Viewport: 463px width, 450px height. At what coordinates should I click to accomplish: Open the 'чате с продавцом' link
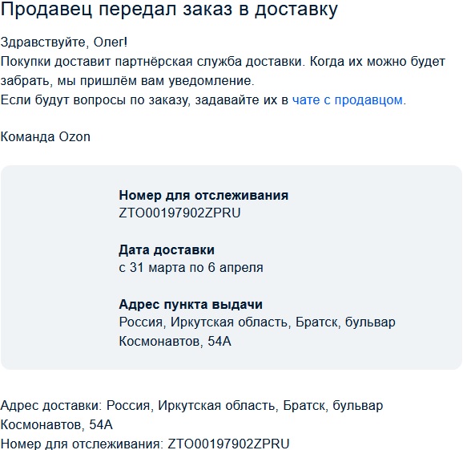(x=348, y=100)
